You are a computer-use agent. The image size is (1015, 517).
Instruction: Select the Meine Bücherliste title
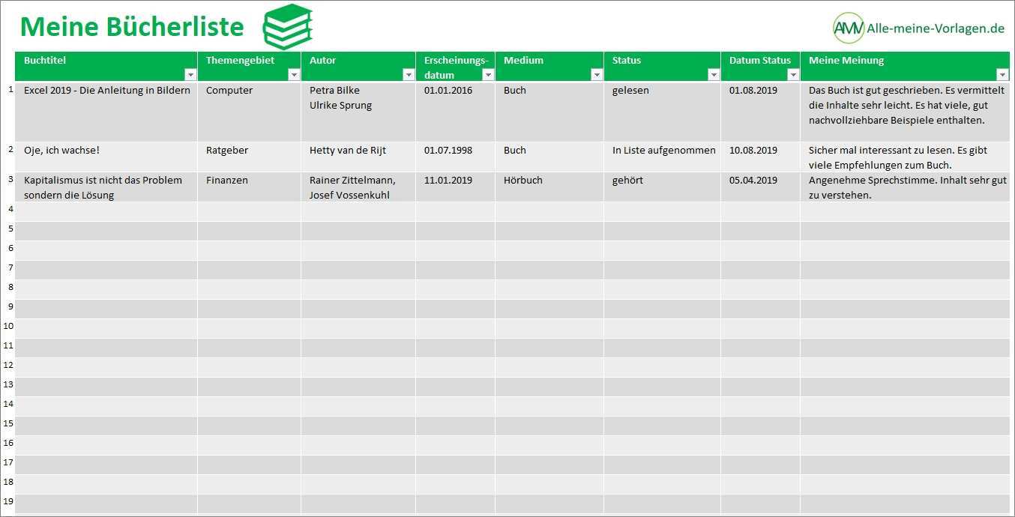tap(132, 27)
